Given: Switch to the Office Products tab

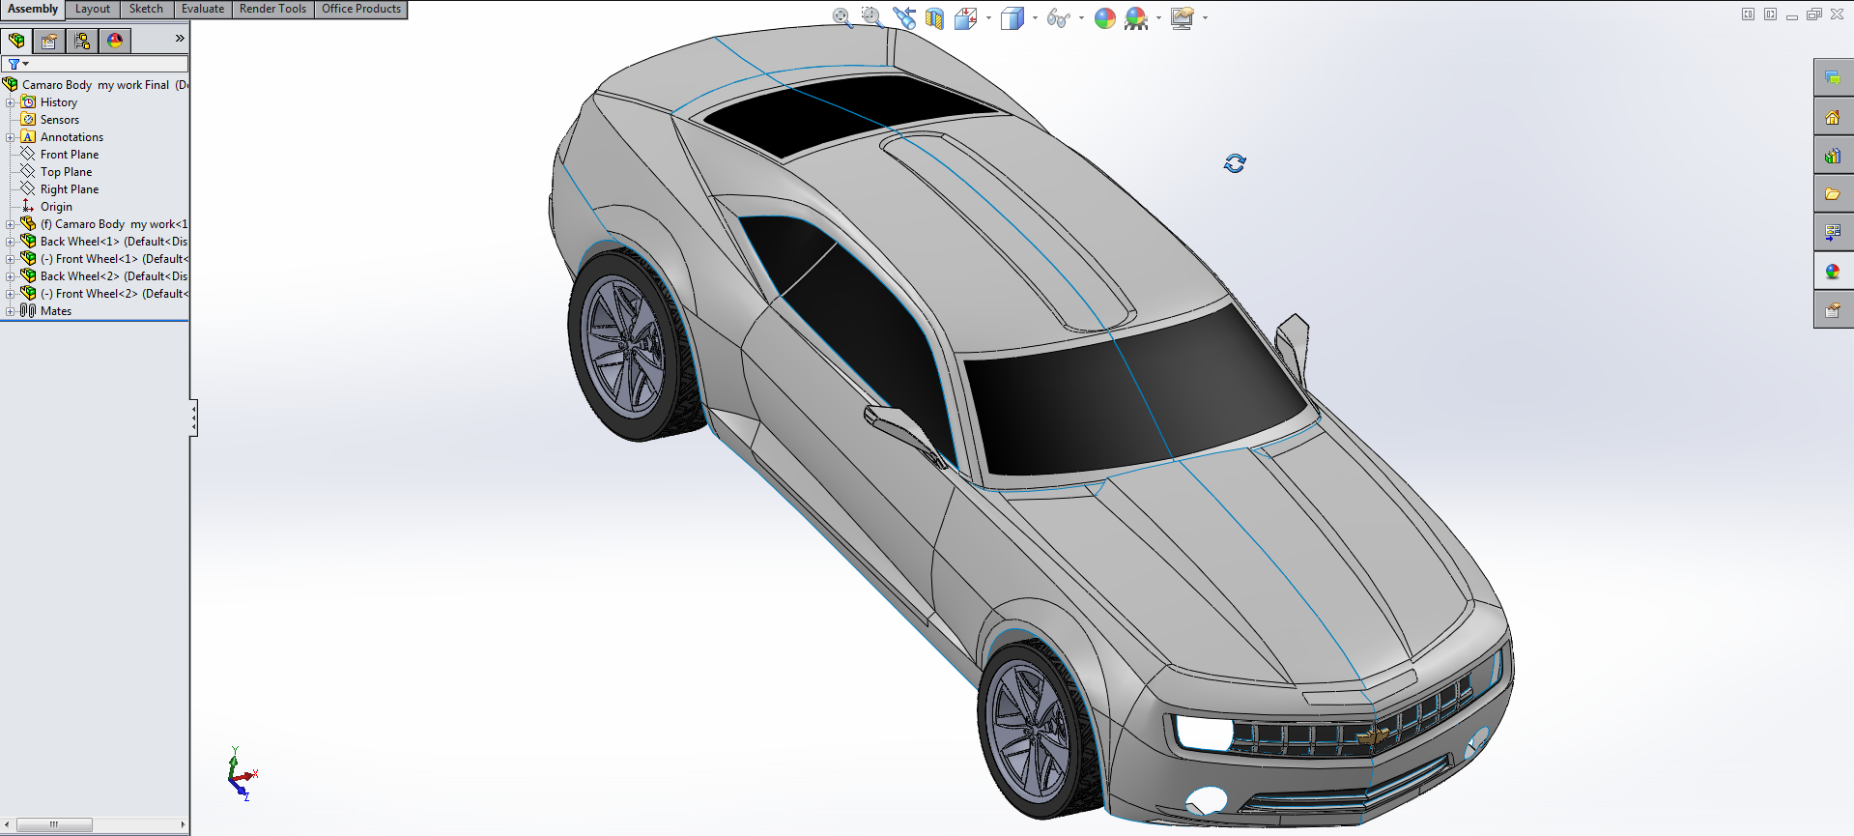Looking at the screenshot, I should point(361,9).
